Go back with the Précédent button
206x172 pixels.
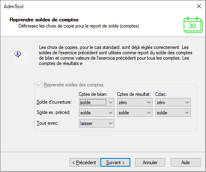tap(84, 163)
